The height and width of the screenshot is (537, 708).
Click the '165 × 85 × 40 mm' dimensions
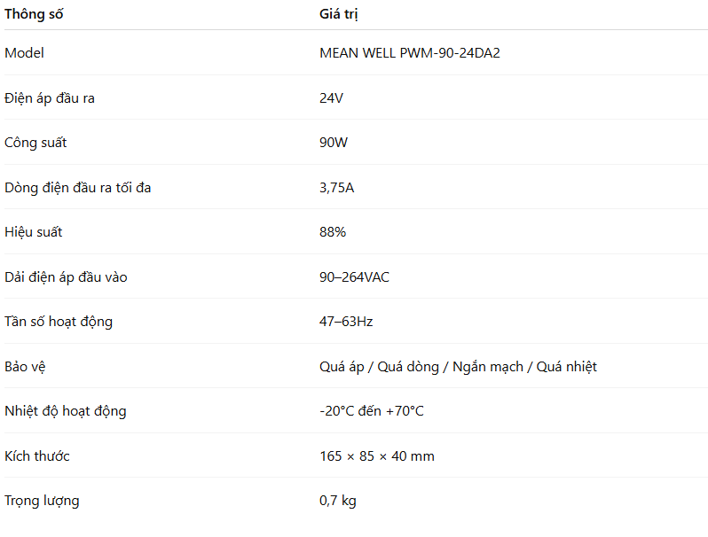tap(377, 456)
